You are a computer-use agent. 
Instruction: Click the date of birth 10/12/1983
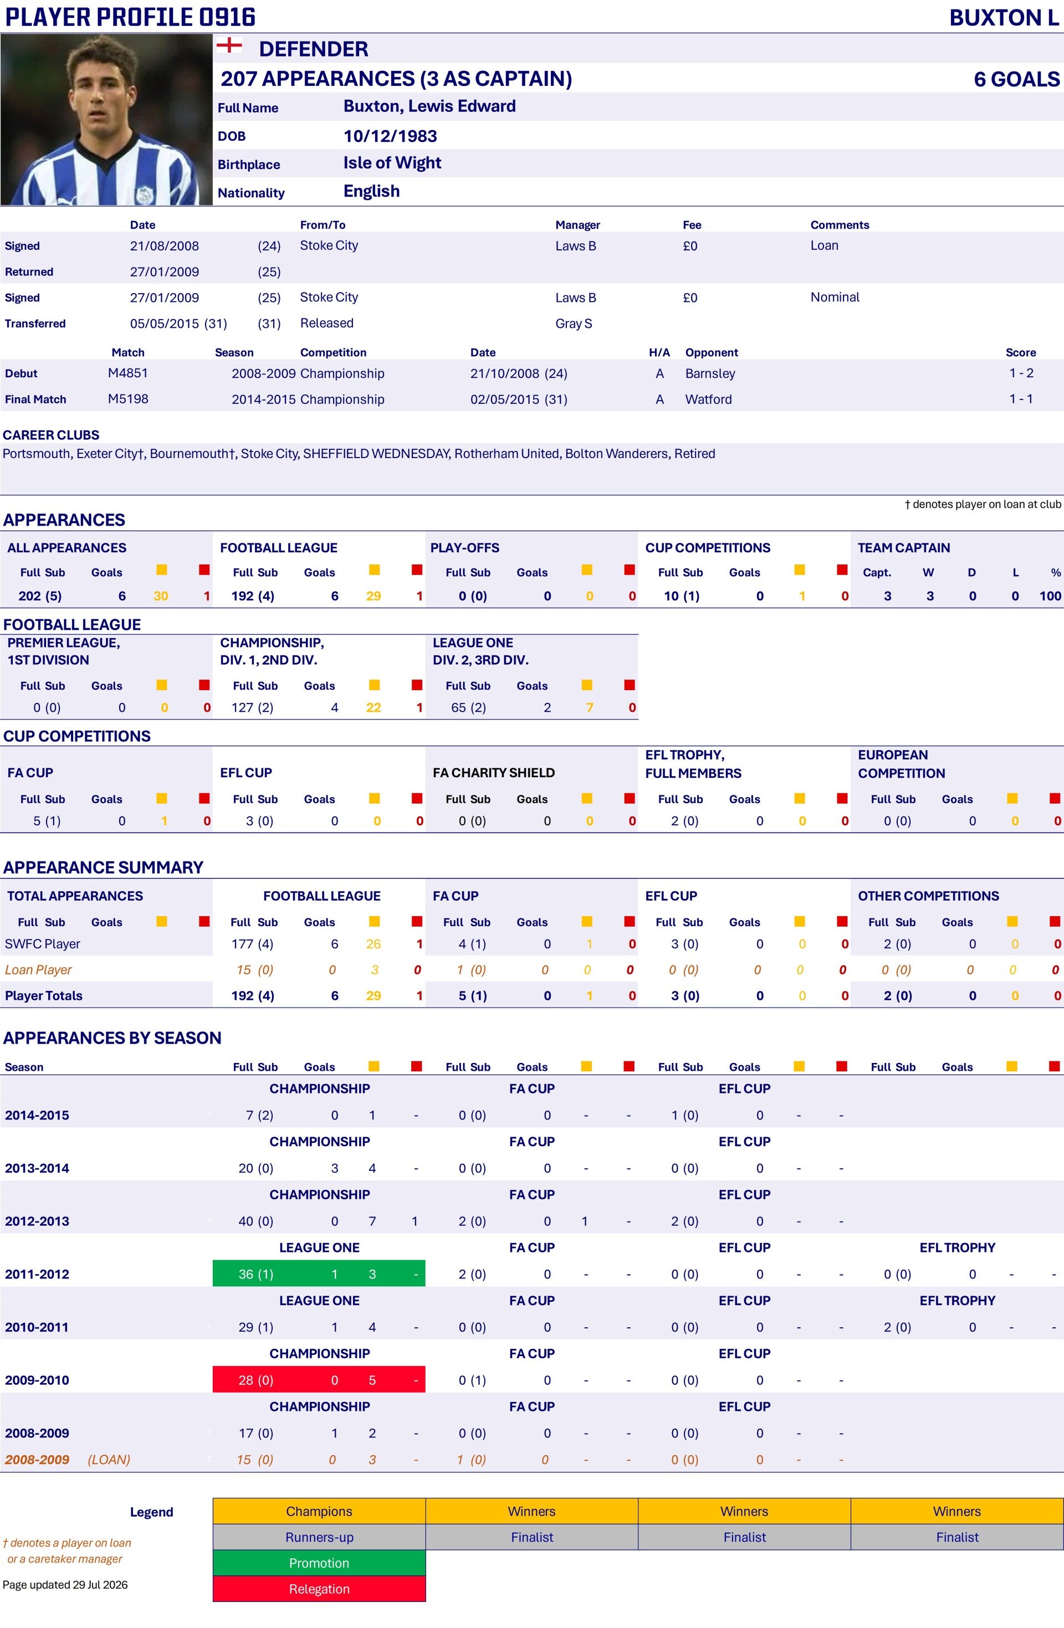pos(390,136)
